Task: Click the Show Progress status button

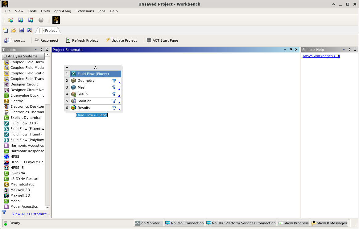Action: tap(293, 223)
